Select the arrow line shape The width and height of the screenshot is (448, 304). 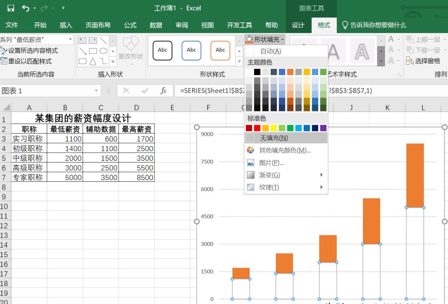tap(82, 51)
